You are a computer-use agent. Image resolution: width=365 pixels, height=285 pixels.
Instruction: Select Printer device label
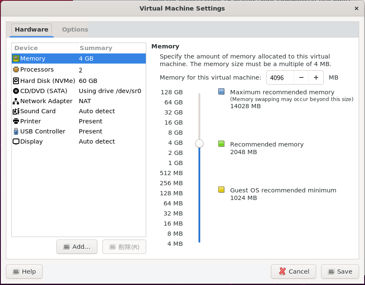[x=30, y=121]
